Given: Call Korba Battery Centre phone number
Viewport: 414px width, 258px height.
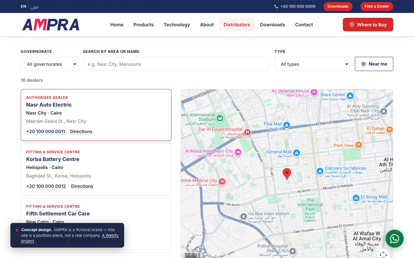Looking at the screenshot, I should pyautogui.click(x=46, y=186).
